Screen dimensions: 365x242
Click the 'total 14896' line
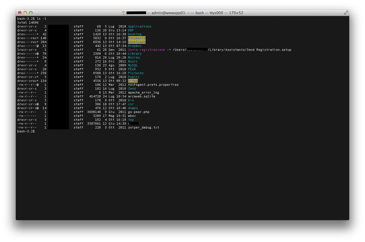click(28, 22)
